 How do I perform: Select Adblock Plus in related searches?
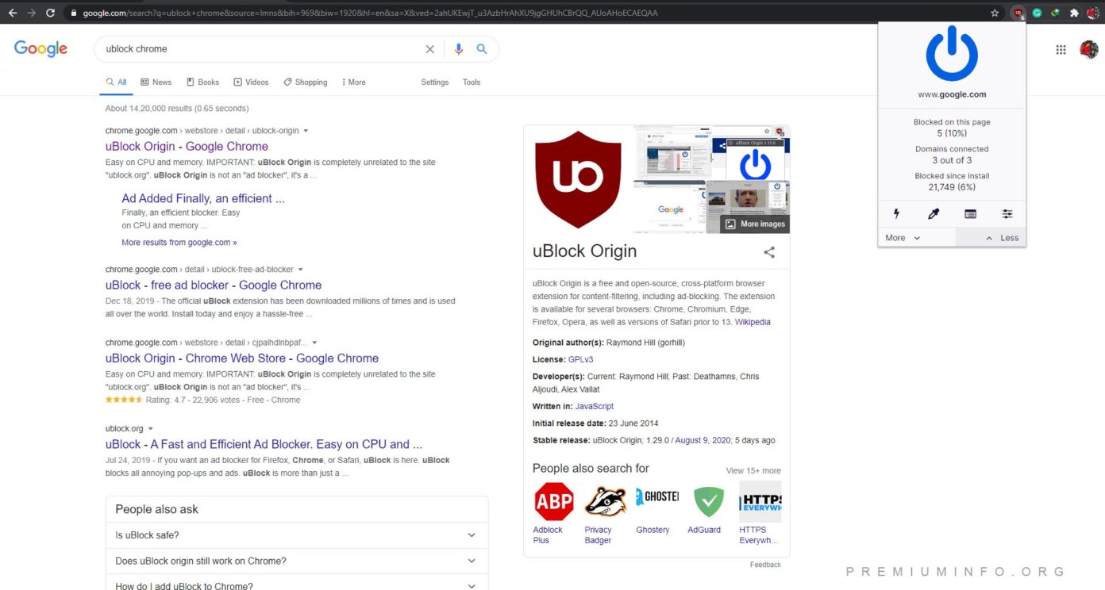tap(553, 512)
